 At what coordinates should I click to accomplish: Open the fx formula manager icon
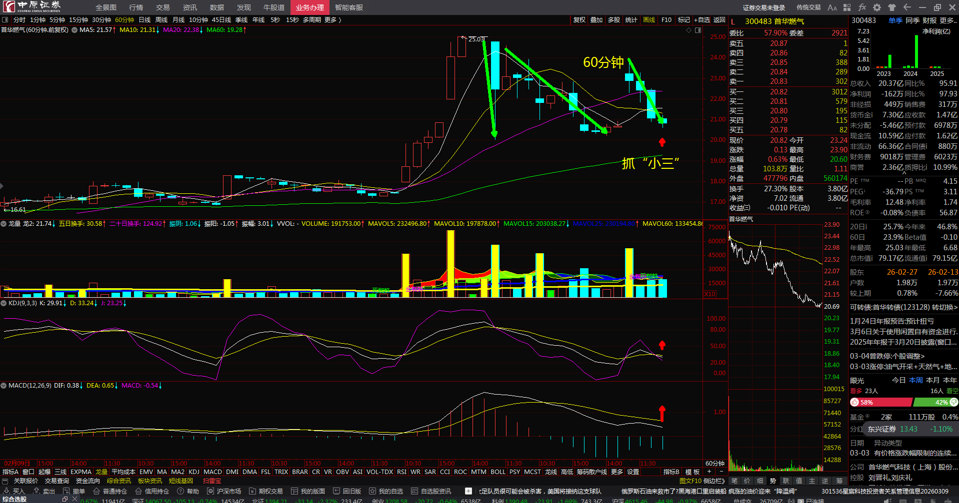click(862, 7)
